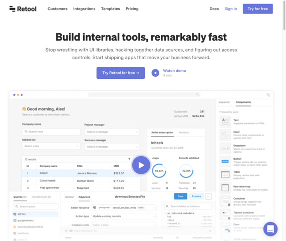Image resolution: width=286 pixels, height=241 pixels.
Task: Click the Sign in link
Action: [x=230, y=9]
